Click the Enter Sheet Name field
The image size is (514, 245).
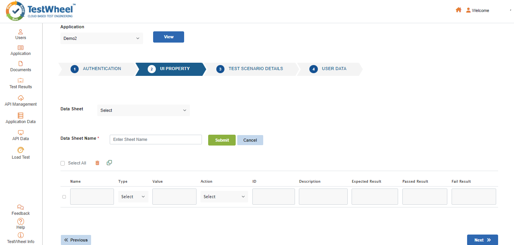(x=156, y=139)
